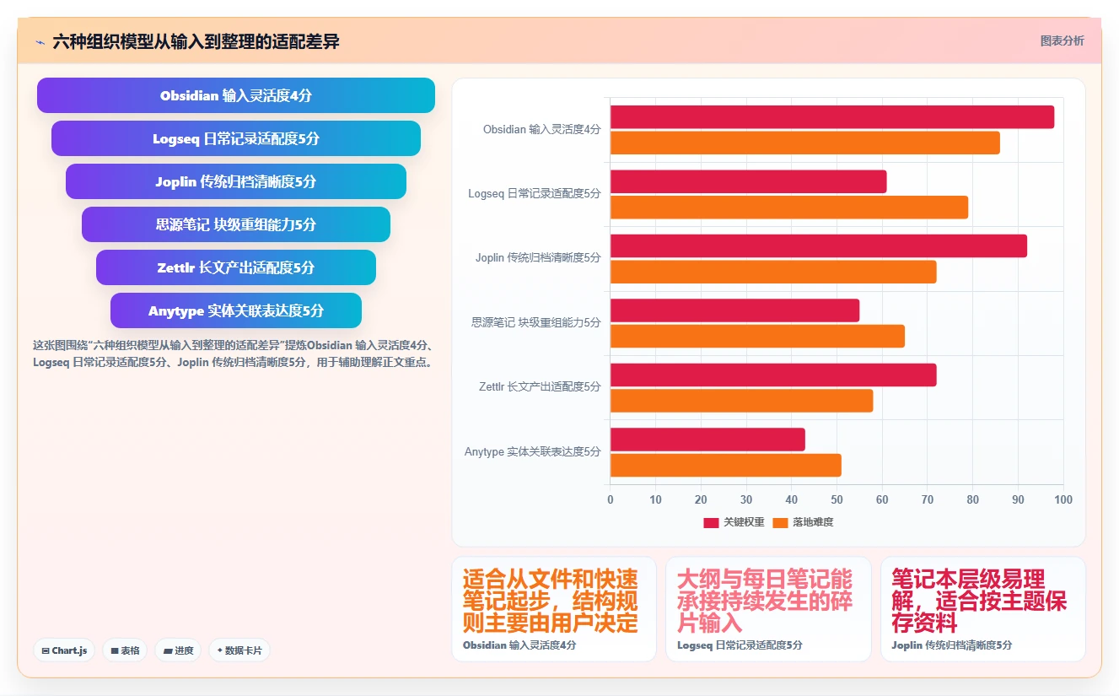Viewport: 1119px width, 696px height.
Task: Click Anytype's red 关键权重 bar
Action: pyautogui.click(x=707, y=440)
